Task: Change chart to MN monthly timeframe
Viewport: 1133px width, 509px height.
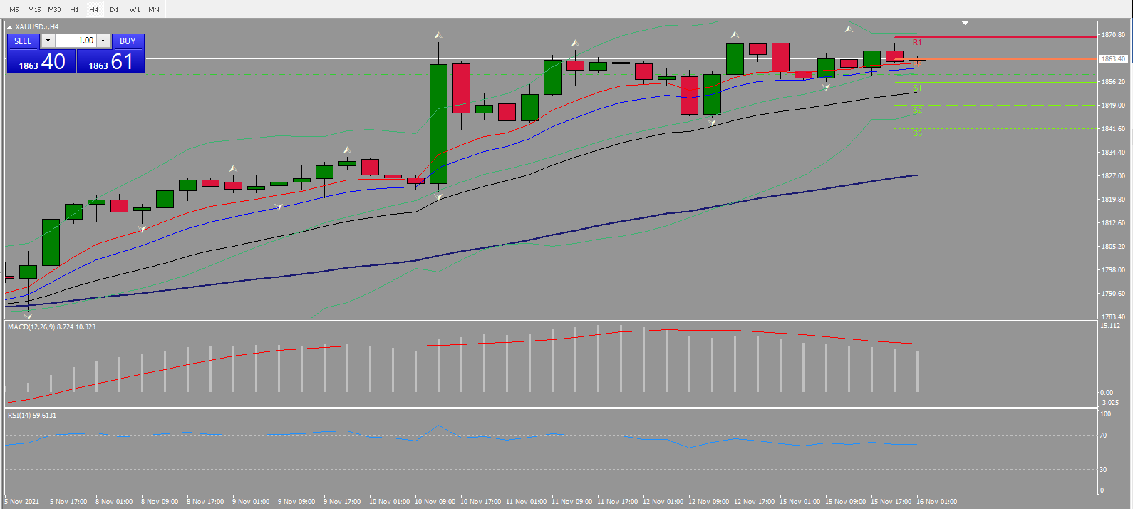Action: click(x=154, y=9)
